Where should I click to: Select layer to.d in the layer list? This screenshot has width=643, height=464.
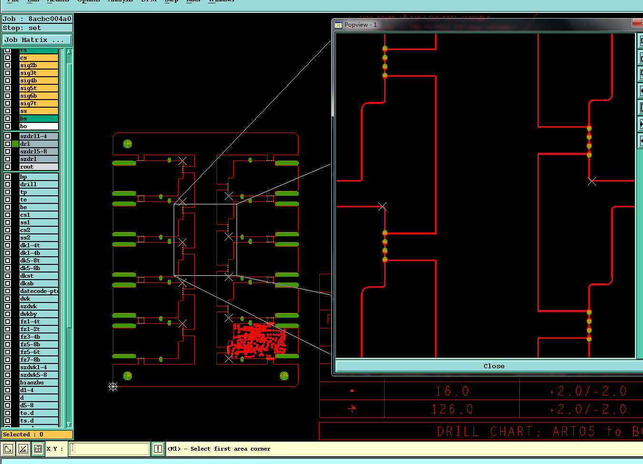coord(39,413)
